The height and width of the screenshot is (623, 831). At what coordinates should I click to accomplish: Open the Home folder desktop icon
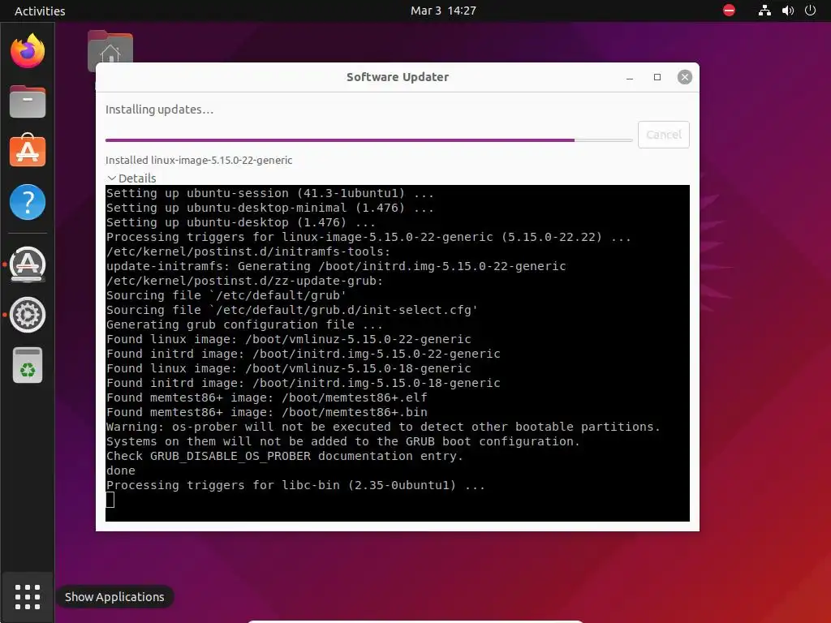[x=110, y=51]
